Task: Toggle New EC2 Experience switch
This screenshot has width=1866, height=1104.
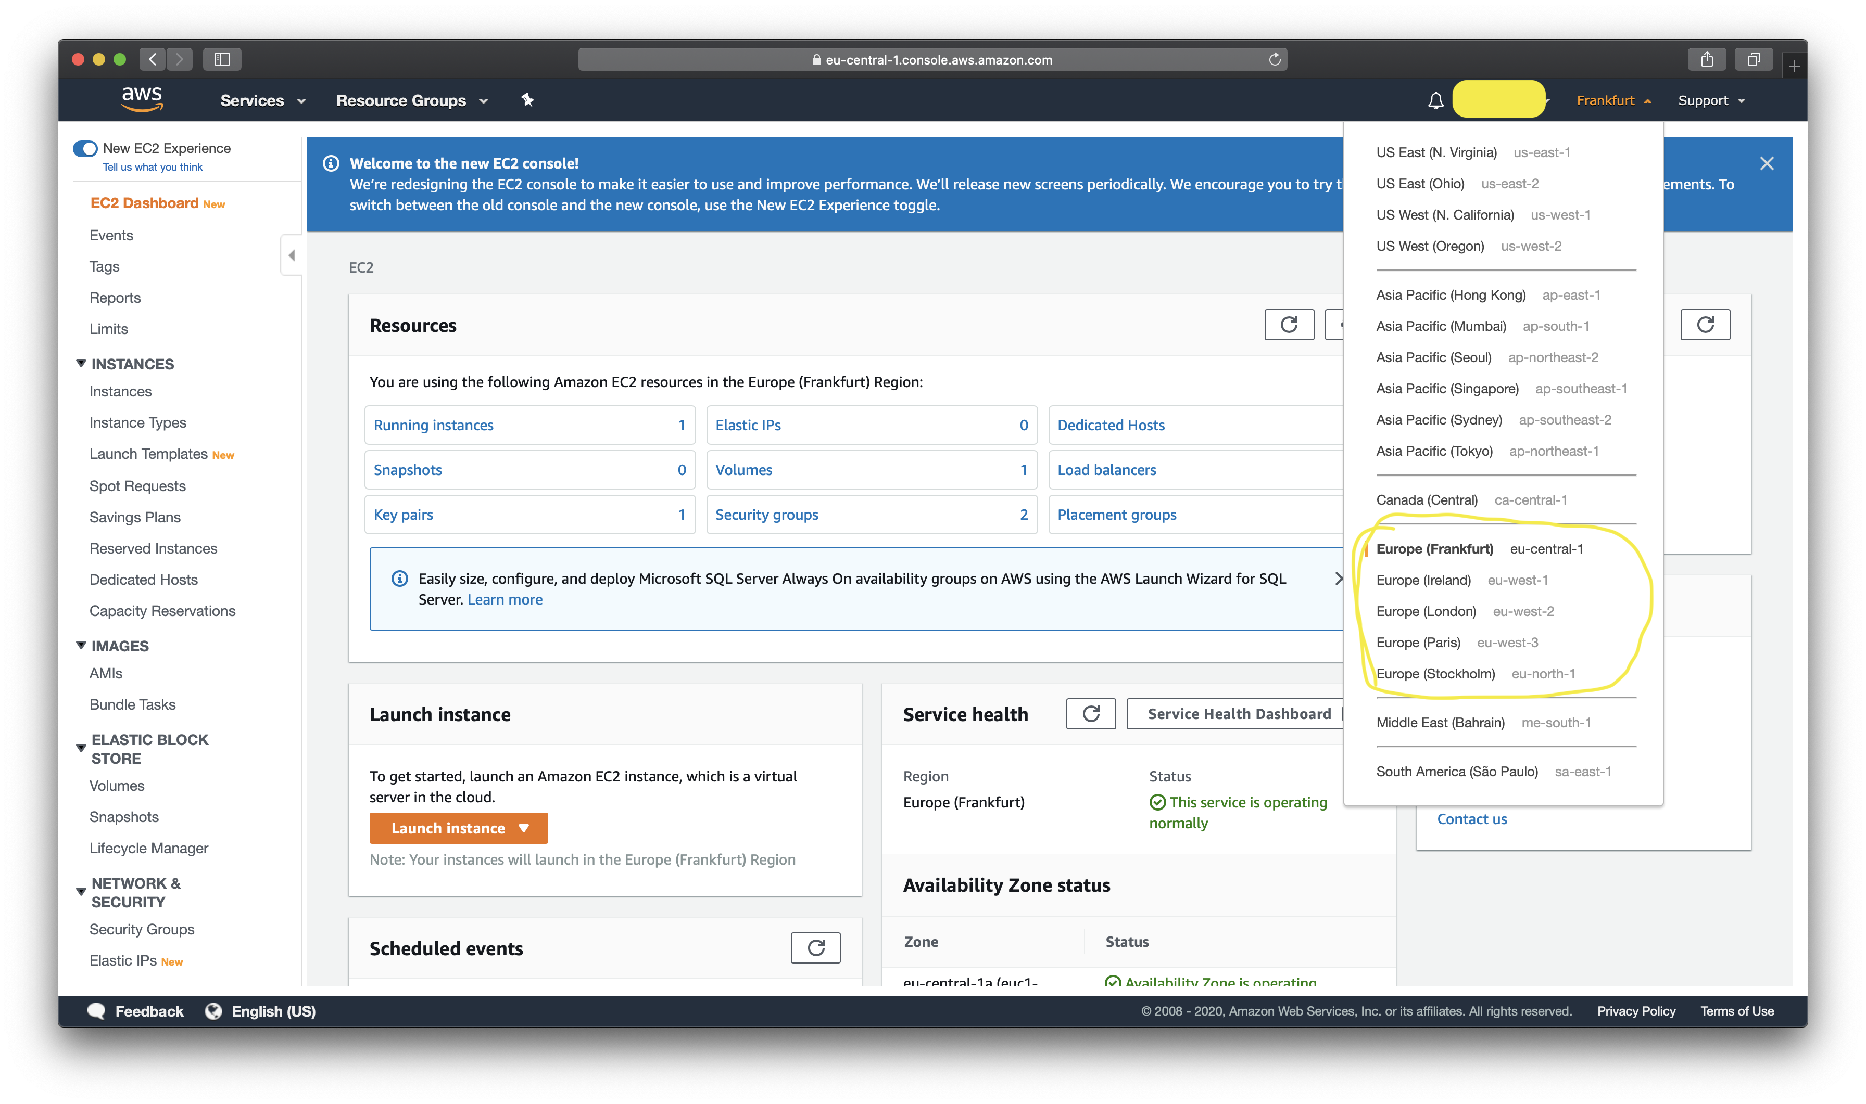Action: pyautogui.click(x=85, y=148)
